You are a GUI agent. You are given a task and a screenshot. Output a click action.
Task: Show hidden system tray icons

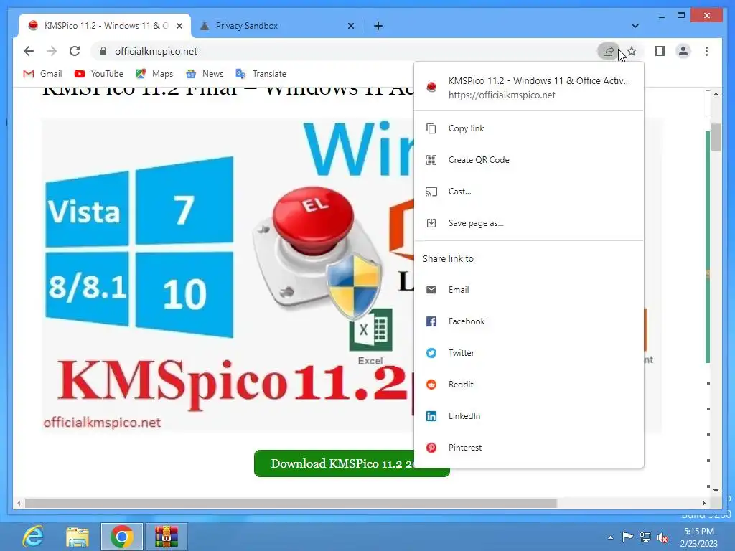(x=610, y=537)
